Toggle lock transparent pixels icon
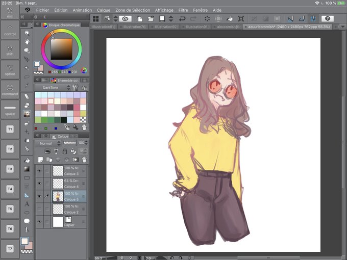 click(73, 151)
